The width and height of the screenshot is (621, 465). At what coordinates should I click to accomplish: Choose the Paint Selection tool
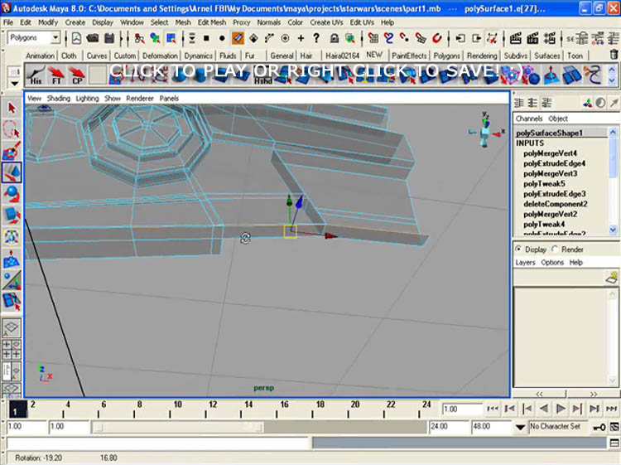(12, 152)
